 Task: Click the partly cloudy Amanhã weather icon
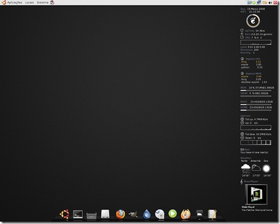point(256,168)
